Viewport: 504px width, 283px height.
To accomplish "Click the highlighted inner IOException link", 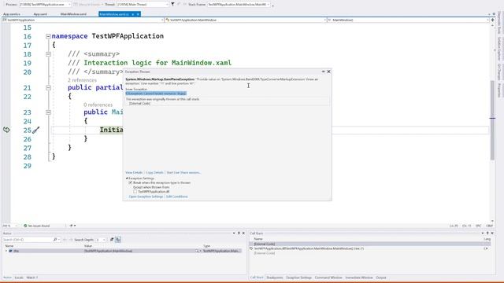I will tap(156, 94).
